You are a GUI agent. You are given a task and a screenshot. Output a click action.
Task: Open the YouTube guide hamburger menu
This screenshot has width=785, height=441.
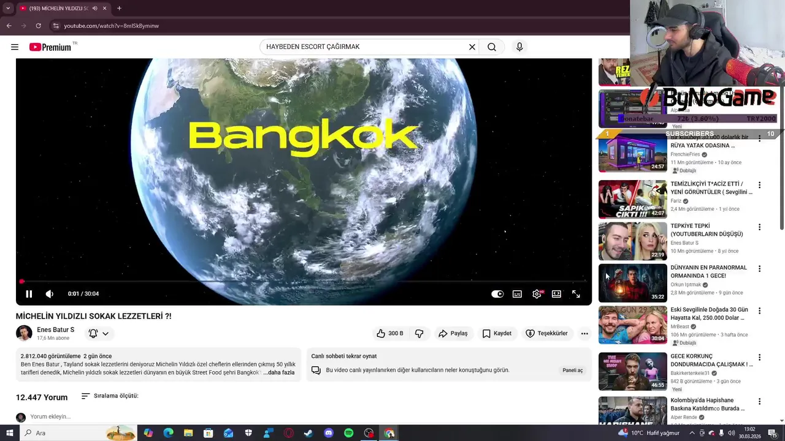[15, 47]
